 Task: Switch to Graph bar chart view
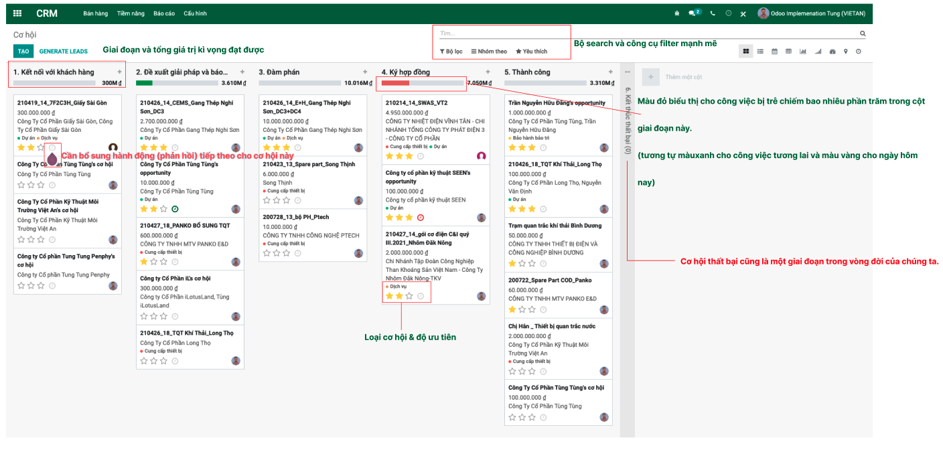[803, 51]
